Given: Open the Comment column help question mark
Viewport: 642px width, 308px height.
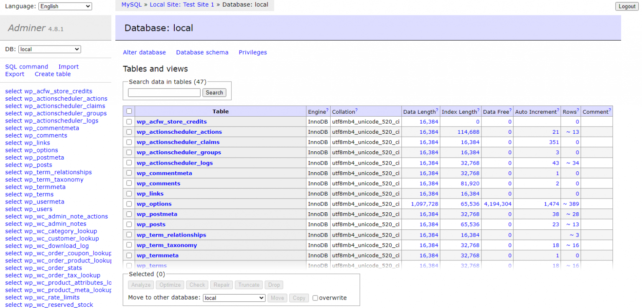Looking at the screenshot, I should [610, 110].
